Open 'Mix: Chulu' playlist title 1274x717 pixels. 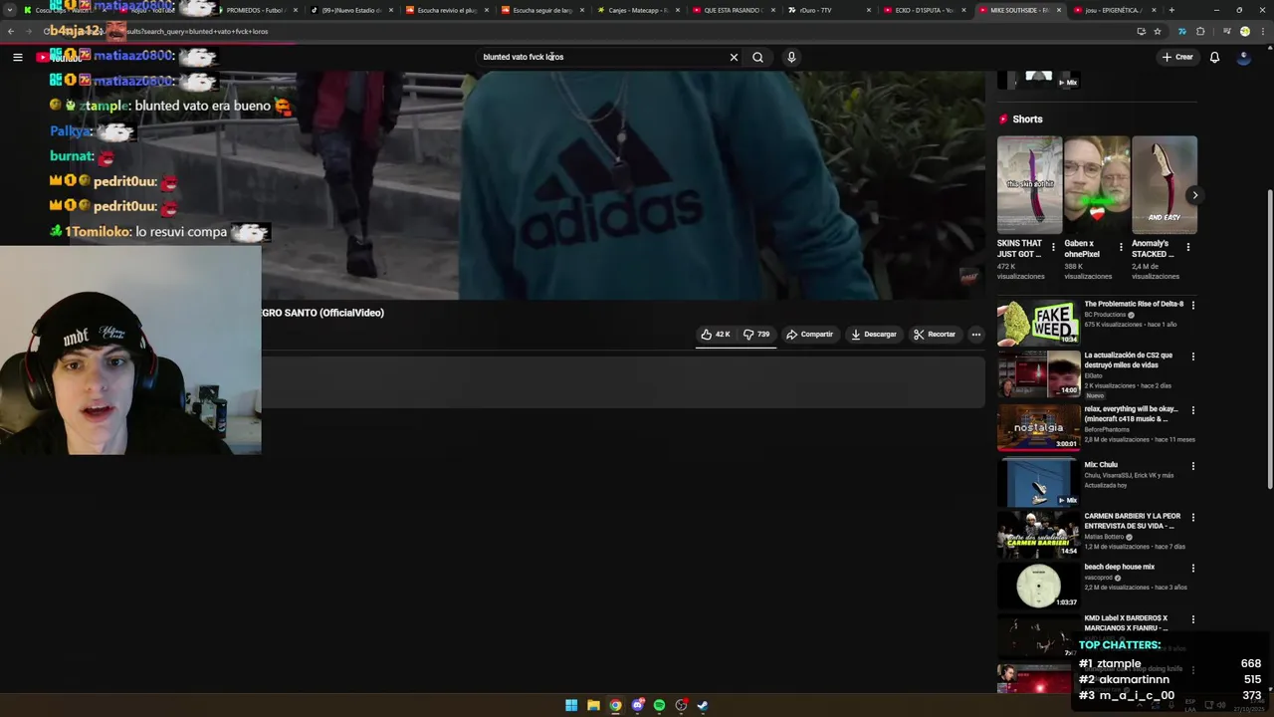1101,465
